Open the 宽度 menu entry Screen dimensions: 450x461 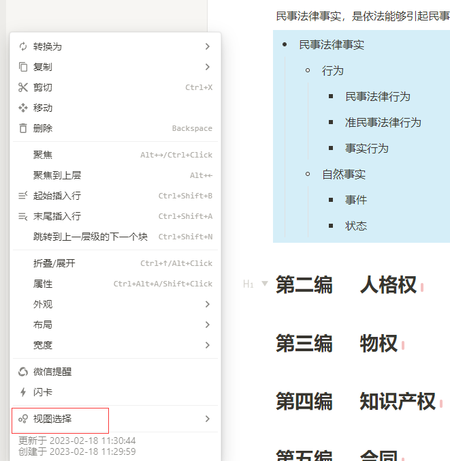click(115, 345)
